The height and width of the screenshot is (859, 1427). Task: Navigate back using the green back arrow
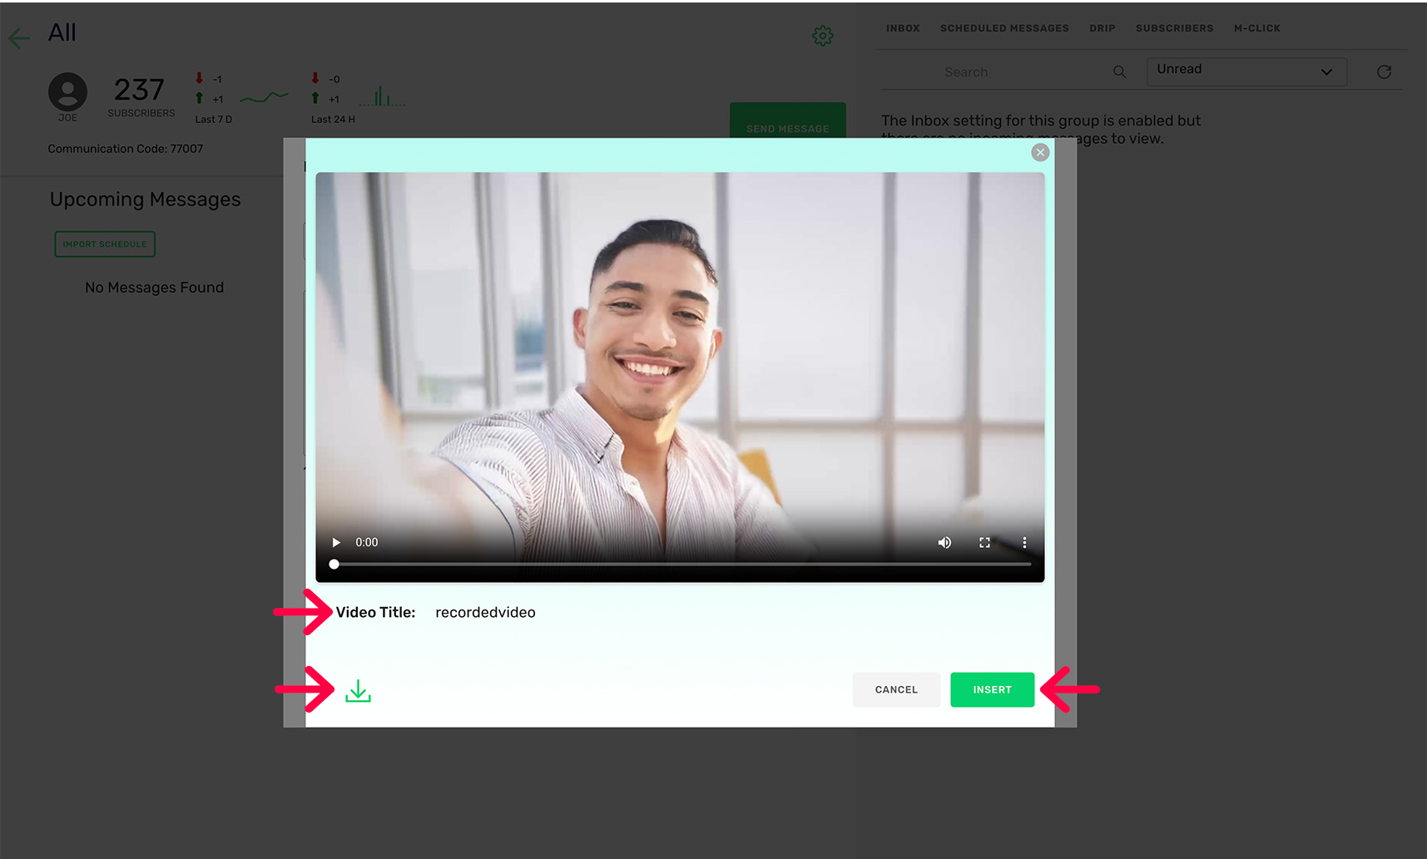coord(18,37)
